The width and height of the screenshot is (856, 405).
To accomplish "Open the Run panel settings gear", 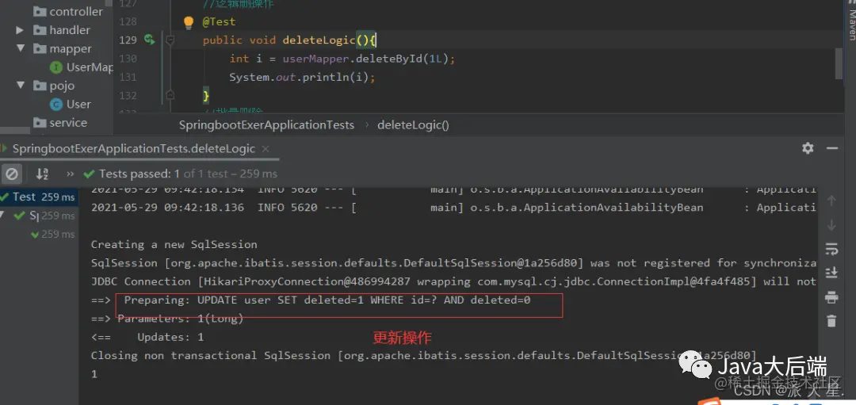I will click(x=808, y=148).
